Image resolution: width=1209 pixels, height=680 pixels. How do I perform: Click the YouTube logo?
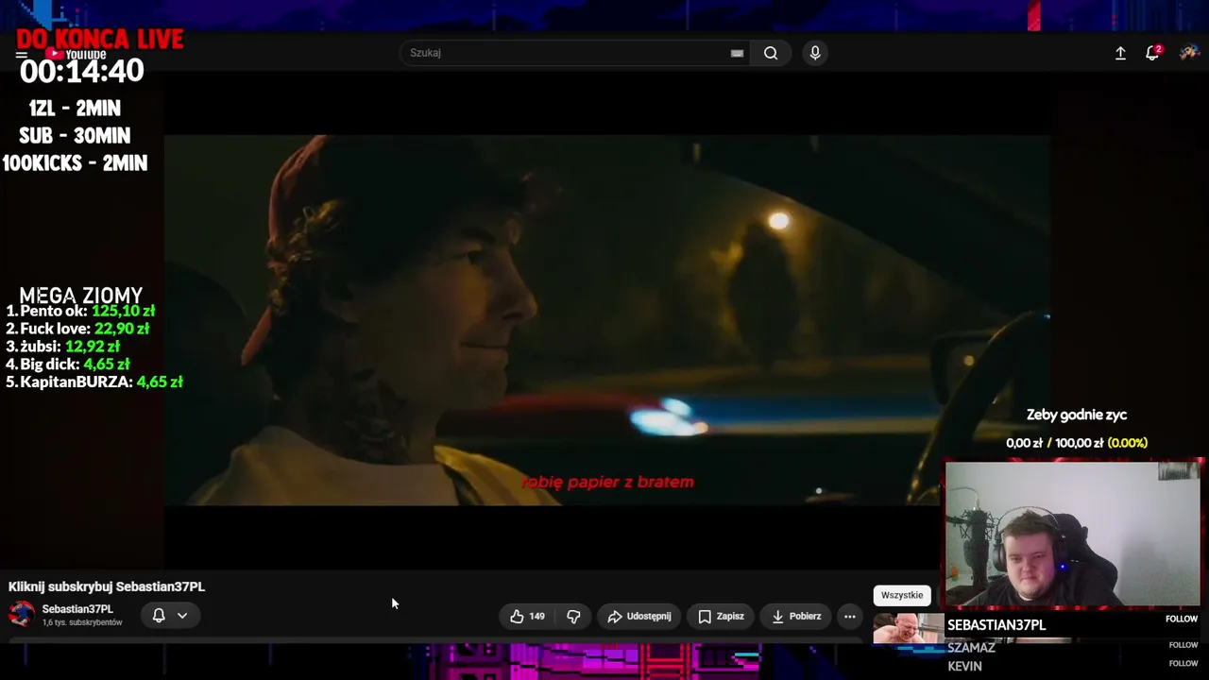click(77, 55)
